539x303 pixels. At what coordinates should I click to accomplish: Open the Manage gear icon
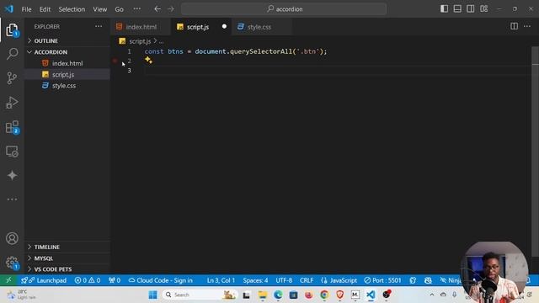coord(12,263)
